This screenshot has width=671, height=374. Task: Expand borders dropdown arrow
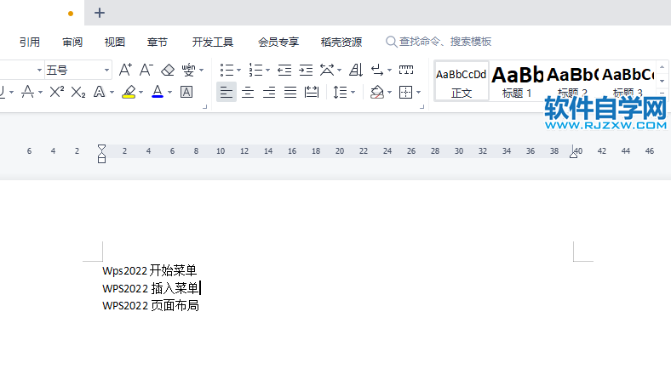pyautogui.click(x=418, y=92)
